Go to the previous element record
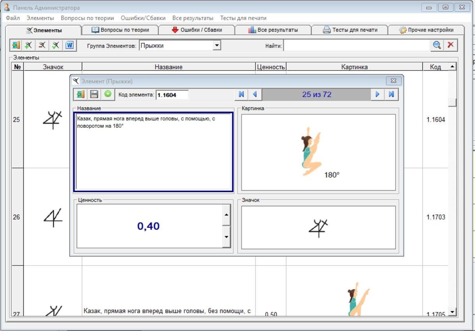 (255, 94)
